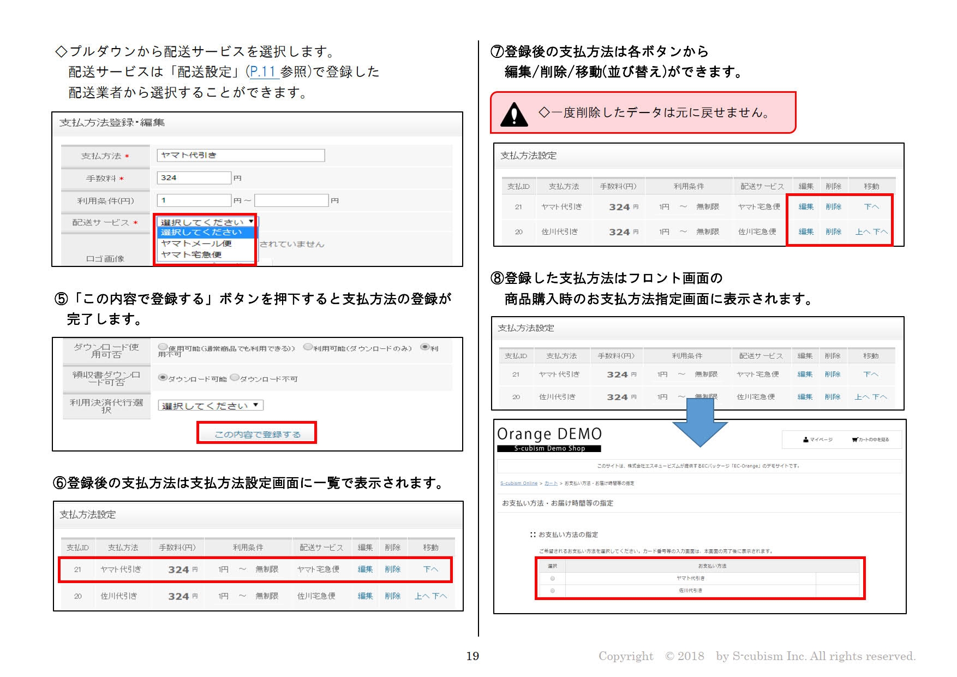Select the 佐川代引き payment radio button
The height and width of the screenshot is (677, 957).
click(553, 591)
